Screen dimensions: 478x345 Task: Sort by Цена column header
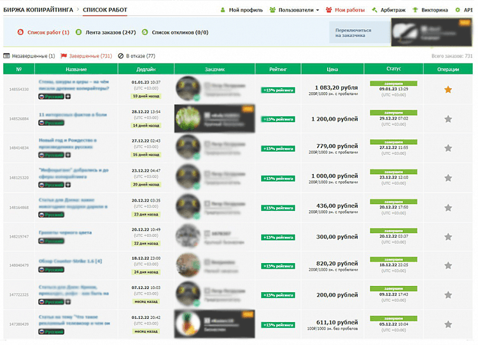click(332, 69)
